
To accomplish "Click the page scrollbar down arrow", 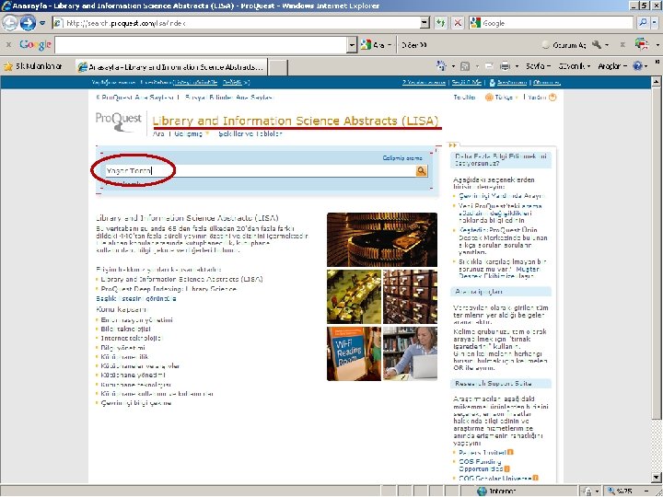I will pos(656,479).
